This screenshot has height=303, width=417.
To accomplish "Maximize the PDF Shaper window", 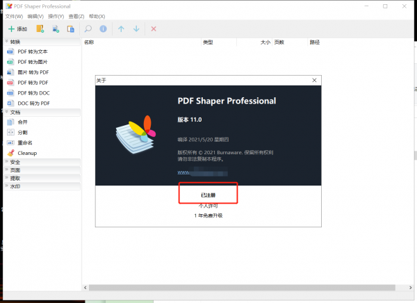I will pos(385,6).
